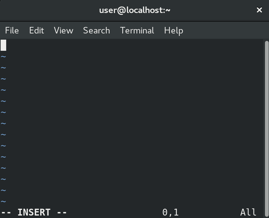The height and width of the screenshot is (218, 269).
Task: Click the -- INSERT -- mode indicator
Action: tap(34, 212)
